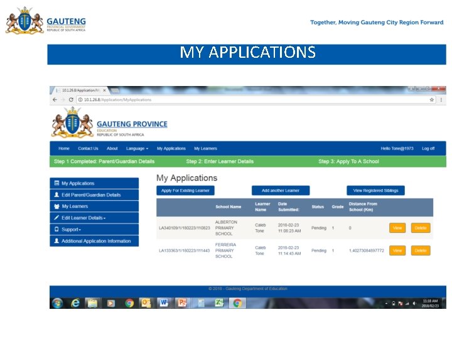Screen dimensions: 452x339
Task: Open Microsoft Word from the taskbar
Action: click(164, 303)
